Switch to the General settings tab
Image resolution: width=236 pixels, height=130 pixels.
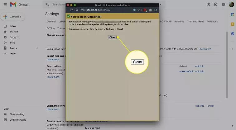(51, 22)
